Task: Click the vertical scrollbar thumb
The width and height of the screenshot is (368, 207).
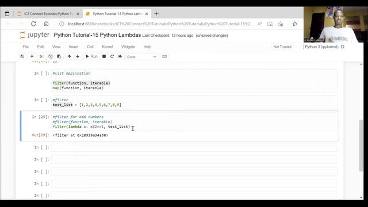Action: [361, 145]
